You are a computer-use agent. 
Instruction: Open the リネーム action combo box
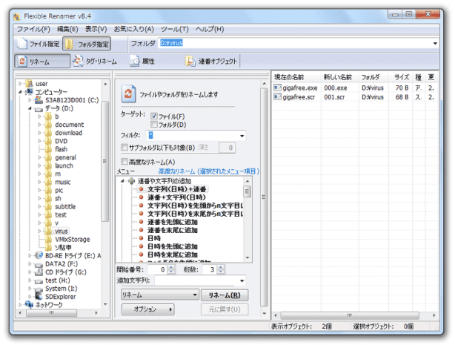tap(160, 295)
